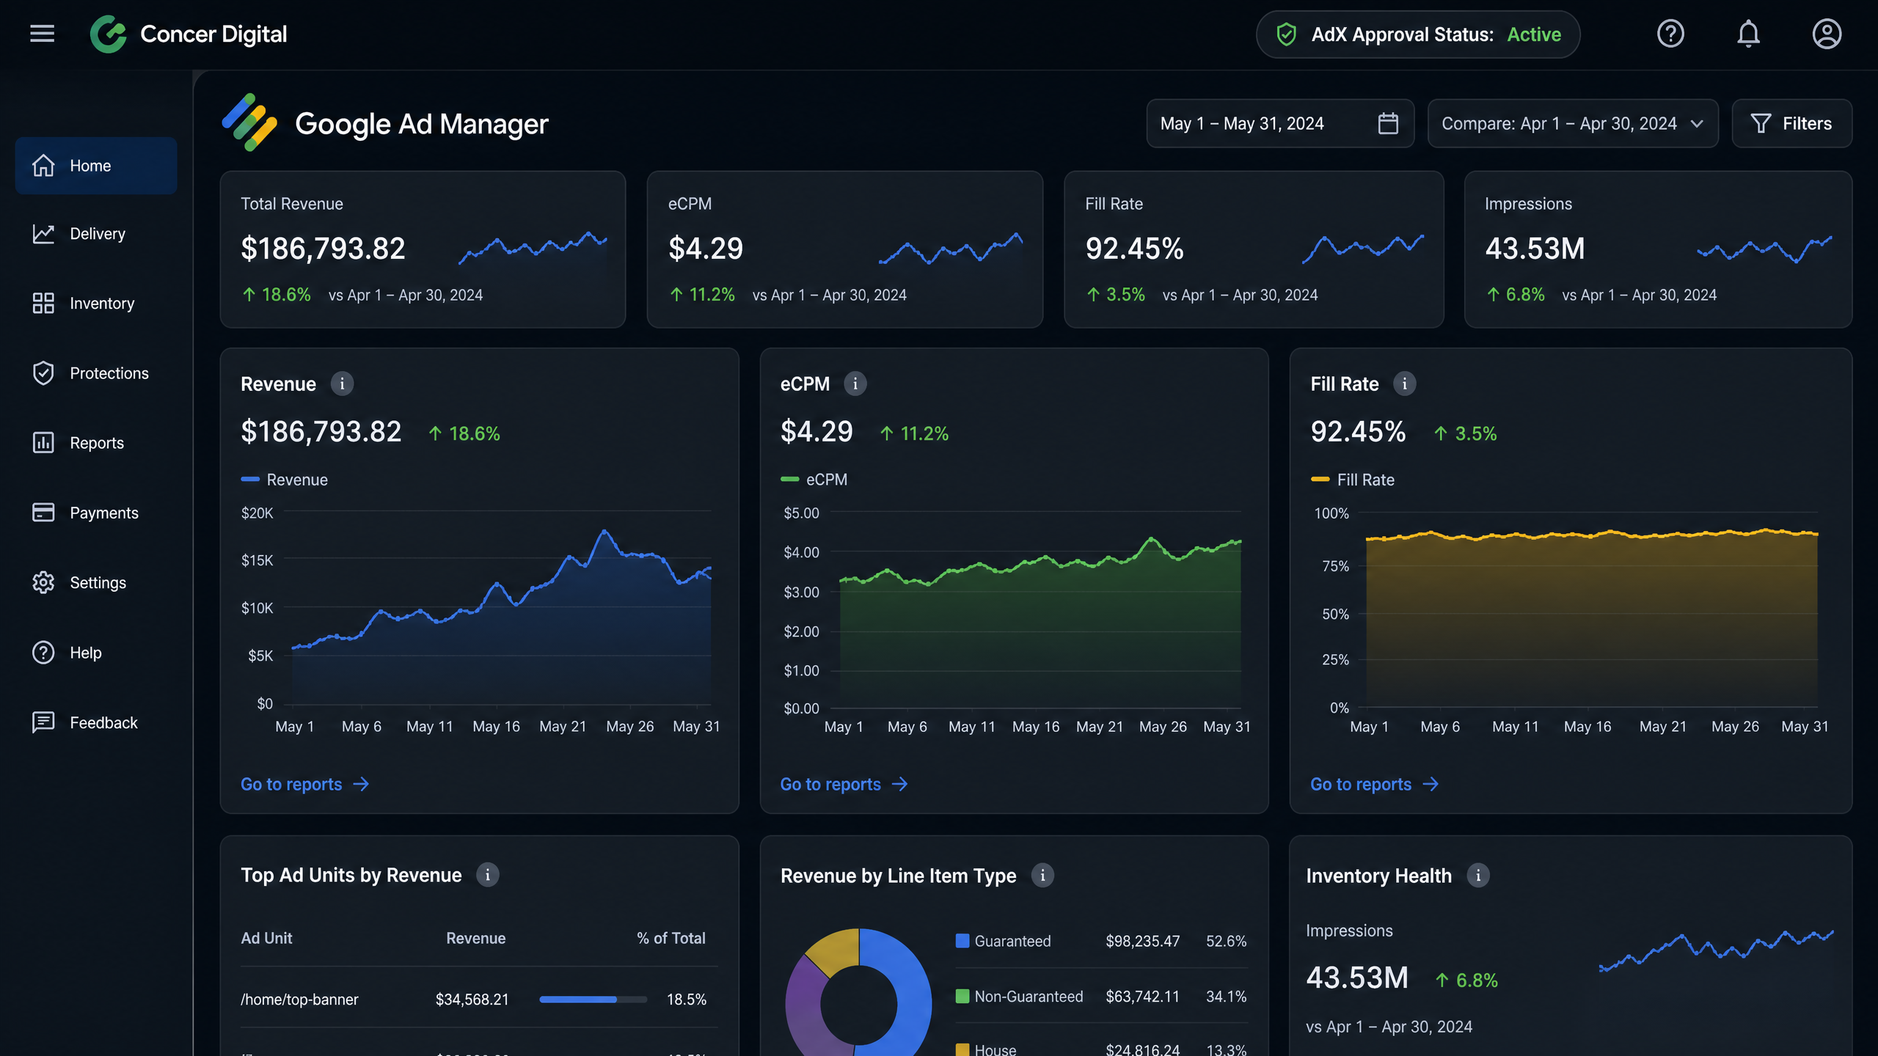Open the Impressions 43.53M summary card
This screenshot has height=1056, width=1878.
coord(1658,249)
